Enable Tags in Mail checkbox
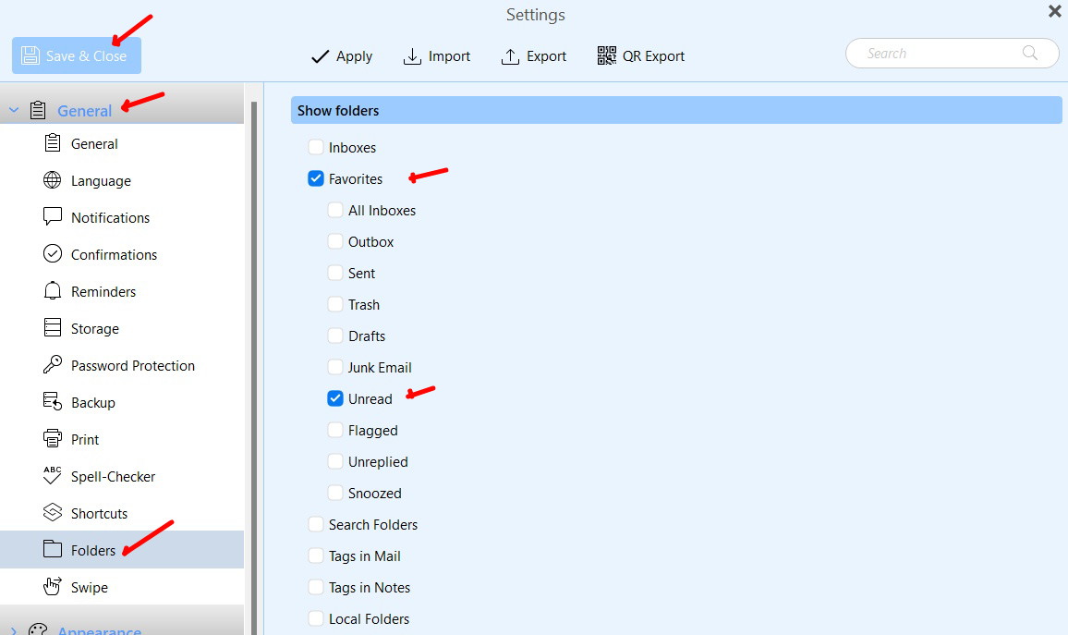The image size is (1068, 635). 315,556
